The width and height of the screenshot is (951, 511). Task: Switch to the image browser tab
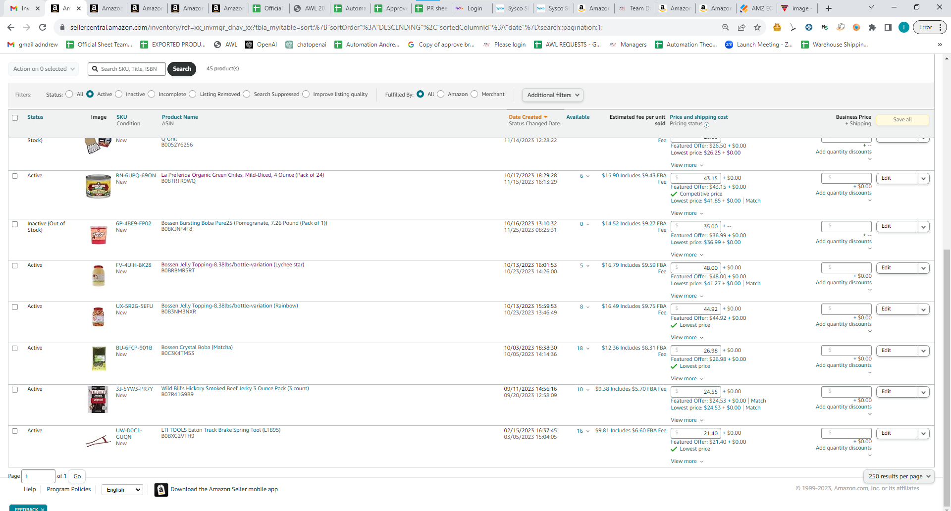[x=797, y=8]
